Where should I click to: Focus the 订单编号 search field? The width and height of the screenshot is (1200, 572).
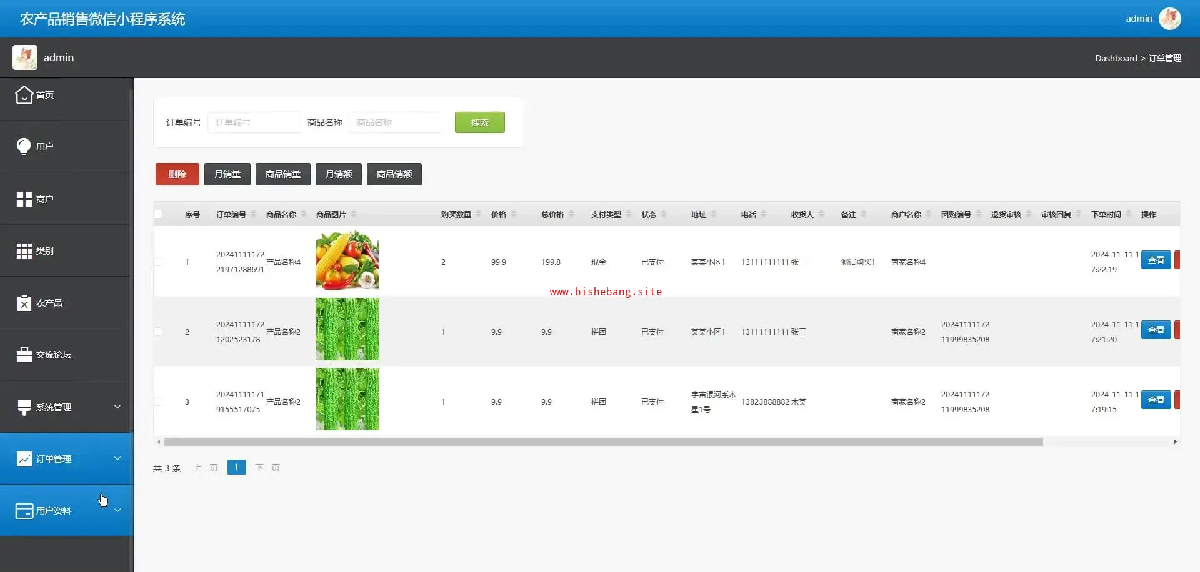[254, 122]
